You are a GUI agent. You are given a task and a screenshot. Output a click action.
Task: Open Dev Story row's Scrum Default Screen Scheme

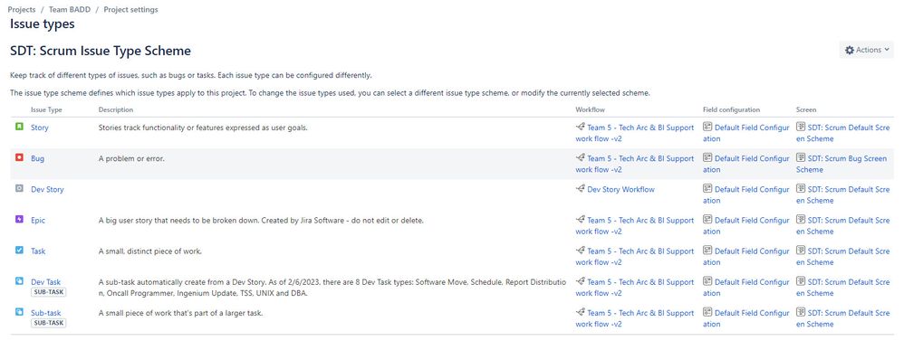coord(843,194)
